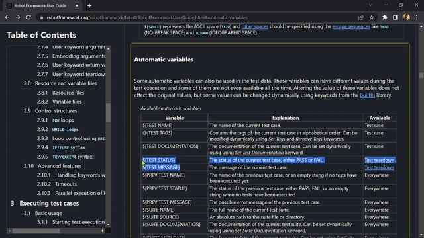Viewport: 424px width, 238px height.
Task: Click the ${PREV TEST STATUS} cell
Action: pyautogui.click(x=174, y=192)
